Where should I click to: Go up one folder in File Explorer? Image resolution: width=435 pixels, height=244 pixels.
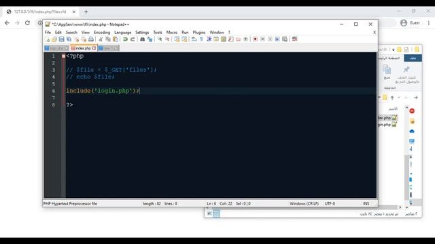click(392, 98)
